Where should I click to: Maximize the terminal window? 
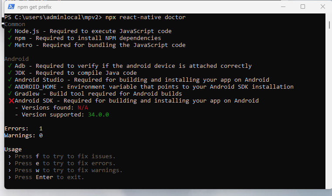click(303, 7)
